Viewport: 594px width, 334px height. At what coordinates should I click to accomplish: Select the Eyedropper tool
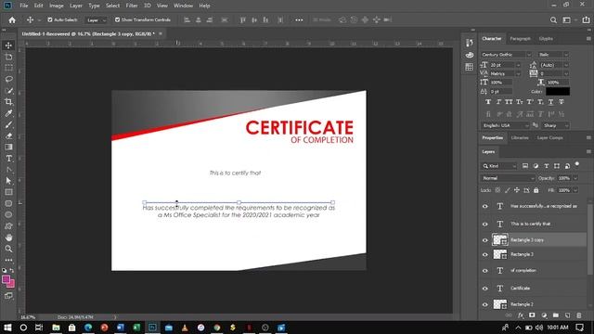click(x=8, y=113)
